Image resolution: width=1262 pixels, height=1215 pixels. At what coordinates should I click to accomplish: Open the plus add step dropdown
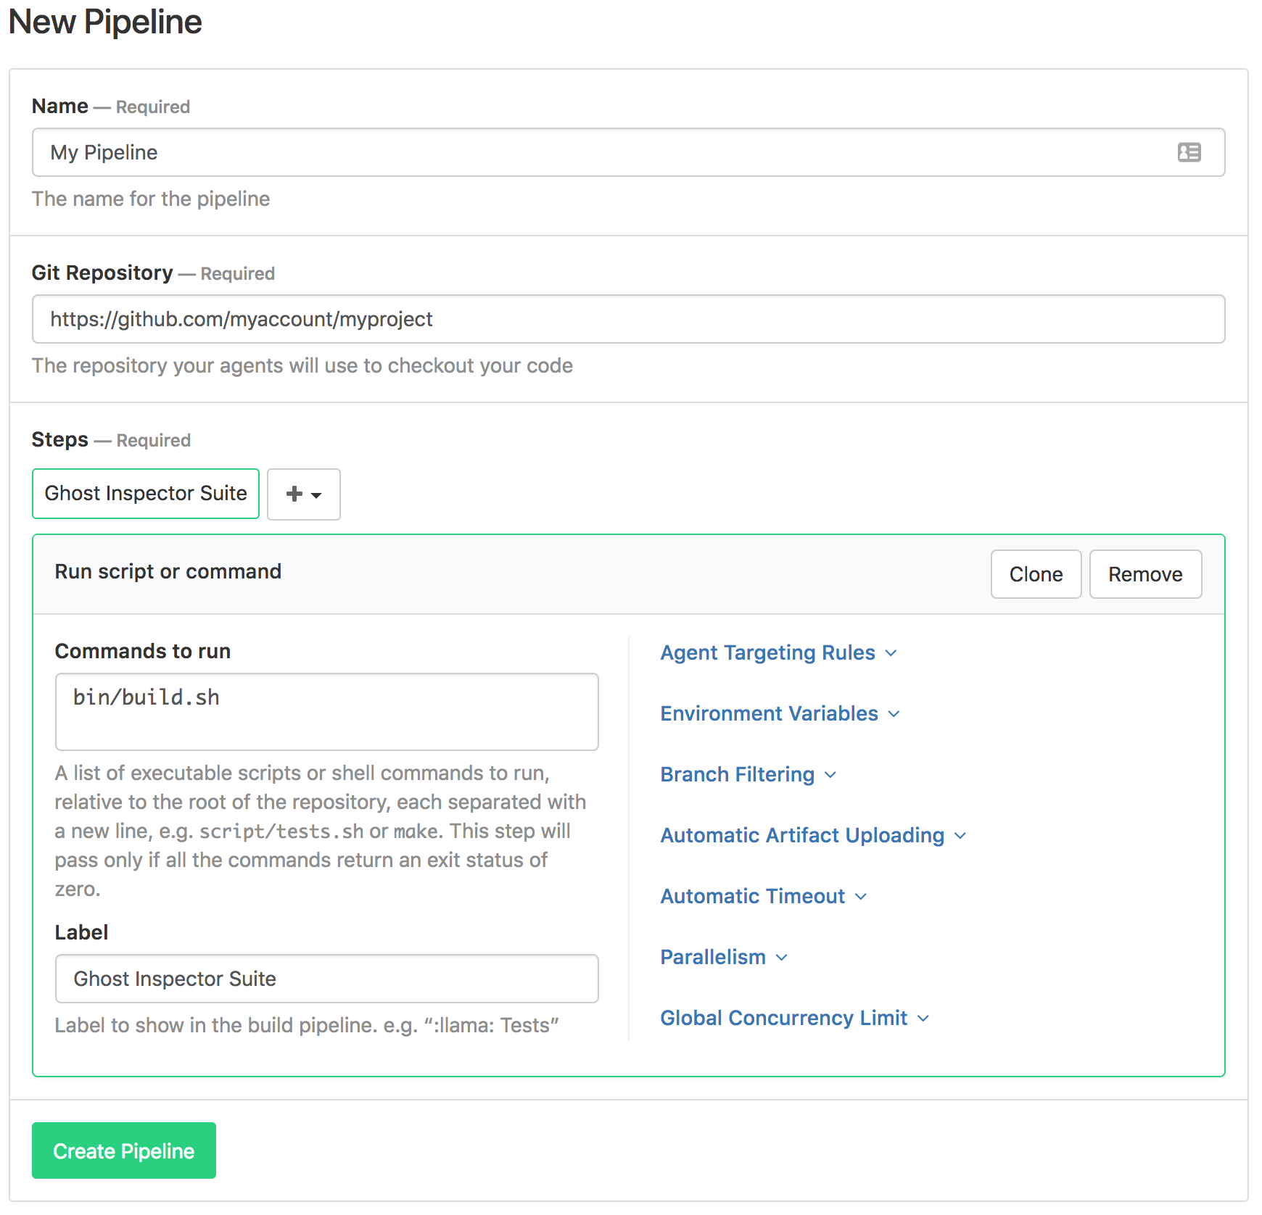(303, 494)
